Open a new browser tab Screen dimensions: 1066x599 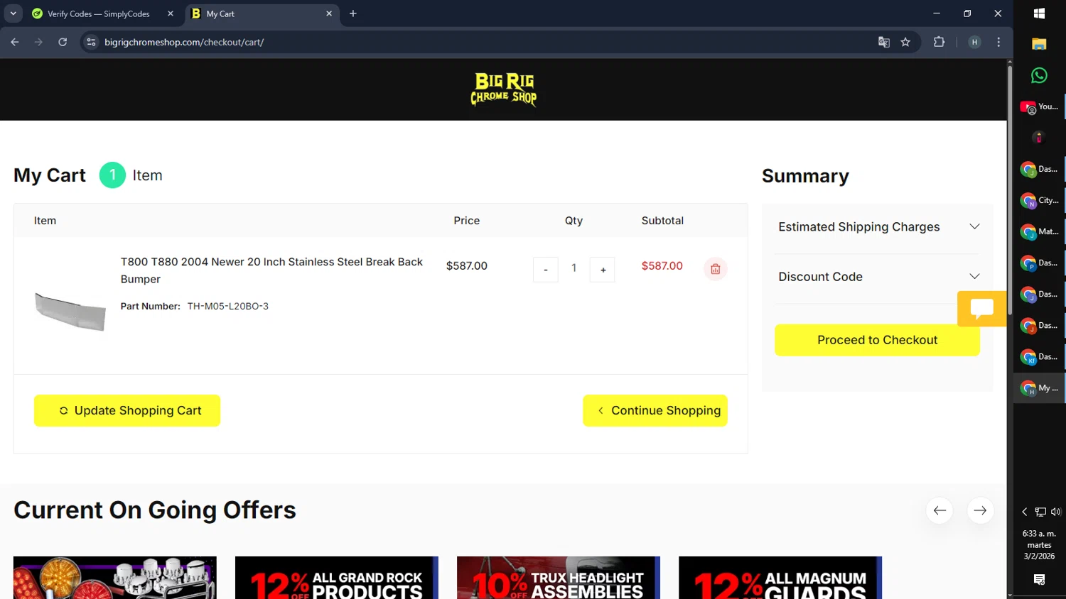(353, 13)
